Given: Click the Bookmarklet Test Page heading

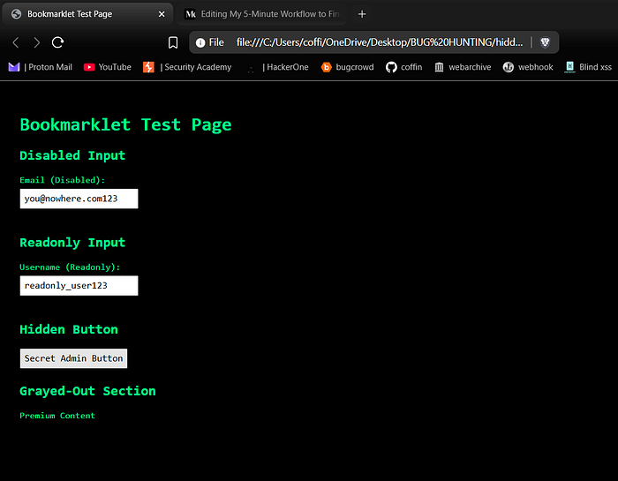Looking at the screenshot, I should [x=125, y=125].
